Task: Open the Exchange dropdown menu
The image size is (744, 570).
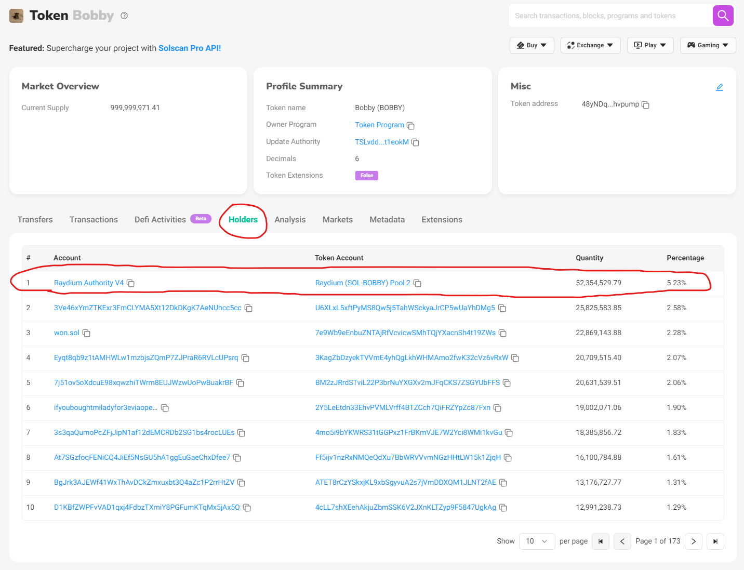Action: (x=591, y=45)
